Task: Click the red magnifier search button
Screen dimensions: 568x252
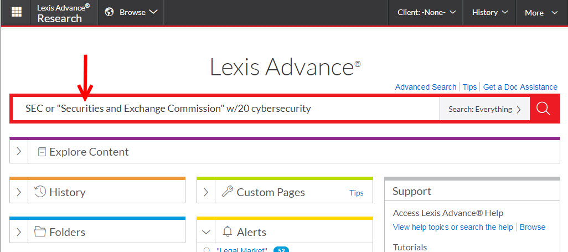Action: tap(544, 109)
